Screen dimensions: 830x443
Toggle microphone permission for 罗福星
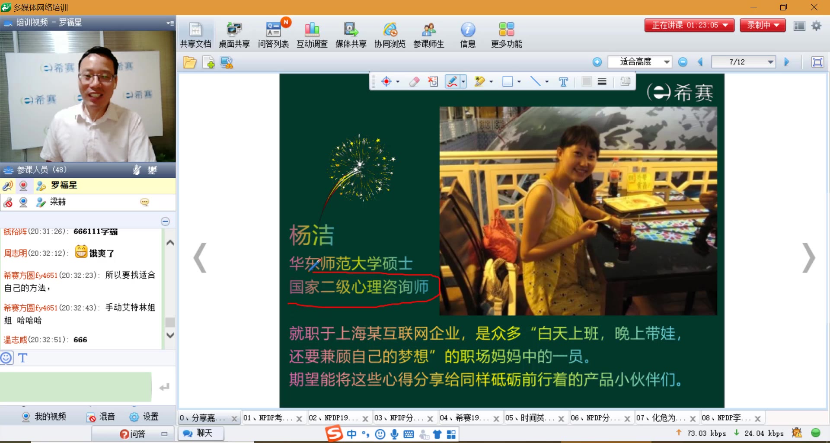pyautogui.click(x=8, y=186)
